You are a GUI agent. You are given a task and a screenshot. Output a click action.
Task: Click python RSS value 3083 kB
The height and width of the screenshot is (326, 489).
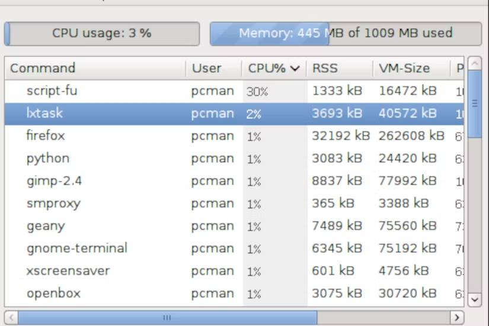tap(337, 158)
